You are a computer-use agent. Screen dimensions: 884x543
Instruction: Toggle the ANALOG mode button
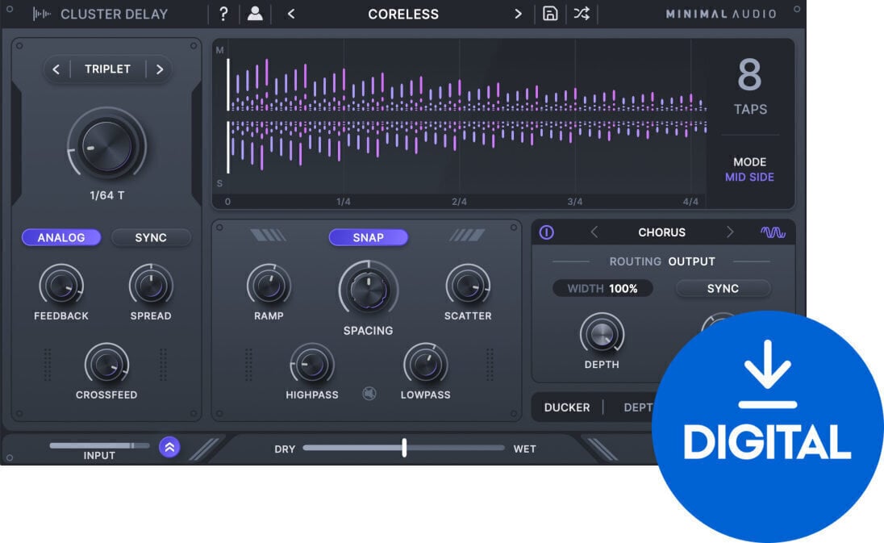point(61,237)
